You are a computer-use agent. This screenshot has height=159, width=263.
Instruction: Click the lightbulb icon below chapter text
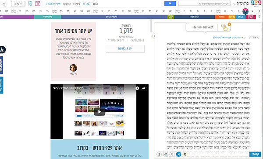point(172,154)
